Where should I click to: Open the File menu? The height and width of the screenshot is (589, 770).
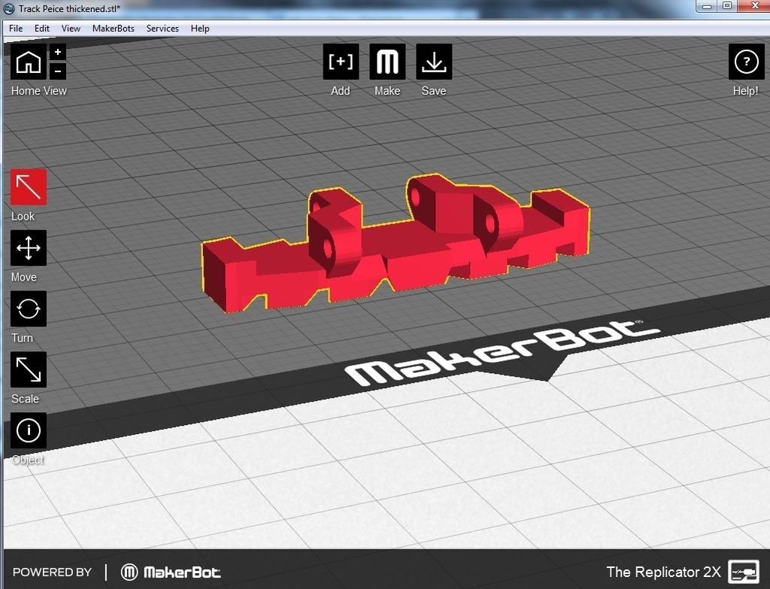[15, 28]
